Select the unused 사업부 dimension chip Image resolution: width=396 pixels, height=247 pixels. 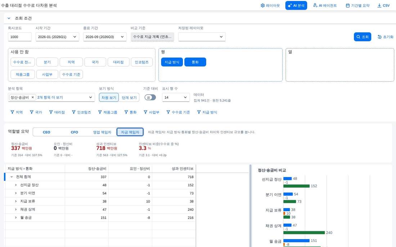click(x=47, y=74)
